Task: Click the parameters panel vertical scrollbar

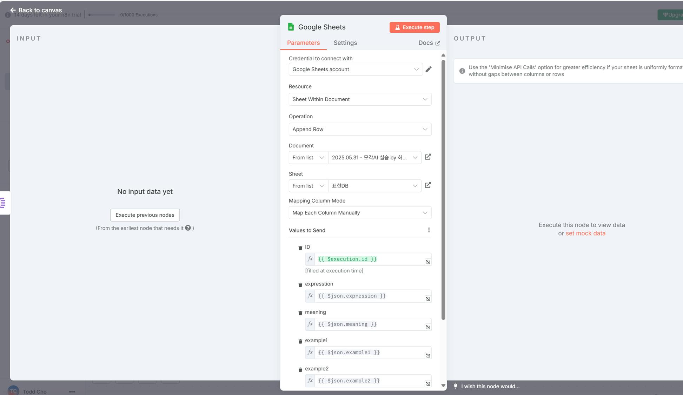Action: [x=443, y=190]
